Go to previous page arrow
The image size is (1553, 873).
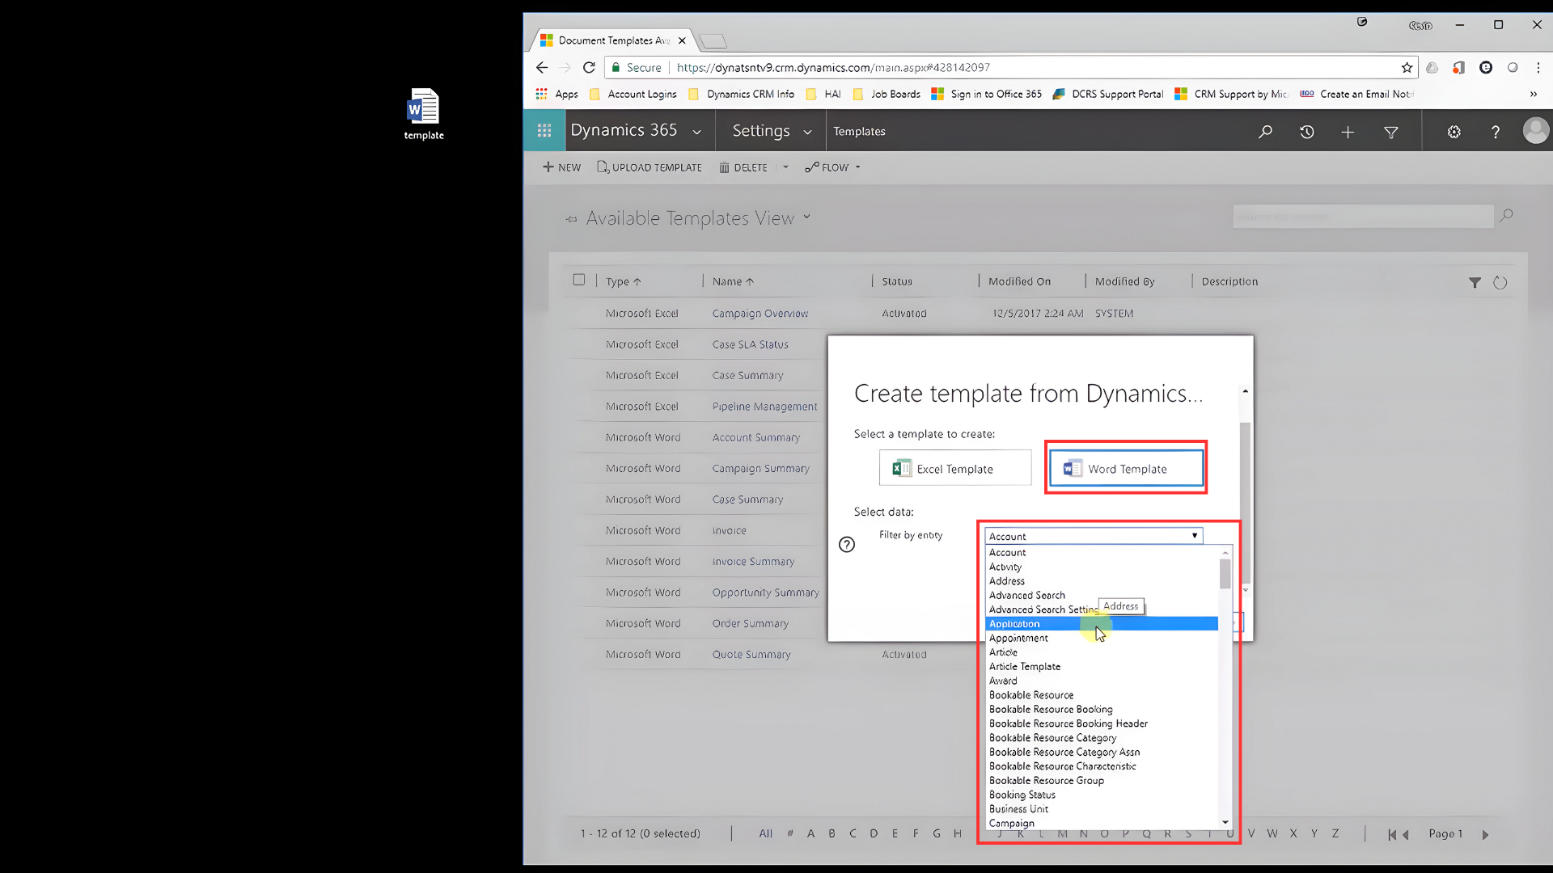tap(1406, 835)
